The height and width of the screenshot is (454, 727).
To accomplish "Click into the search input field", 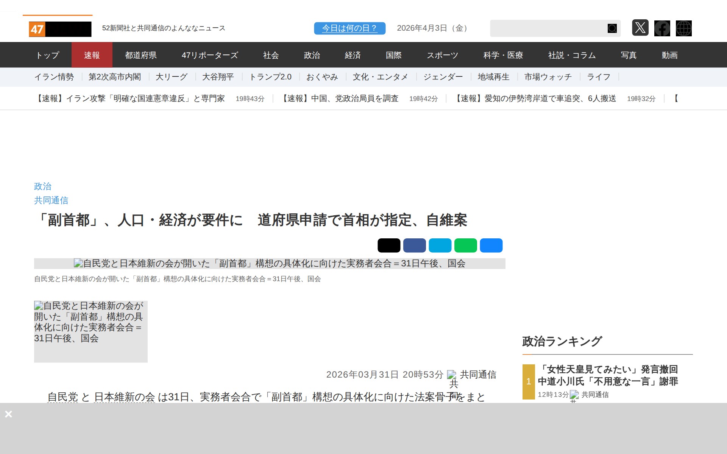I will [547, 28].
